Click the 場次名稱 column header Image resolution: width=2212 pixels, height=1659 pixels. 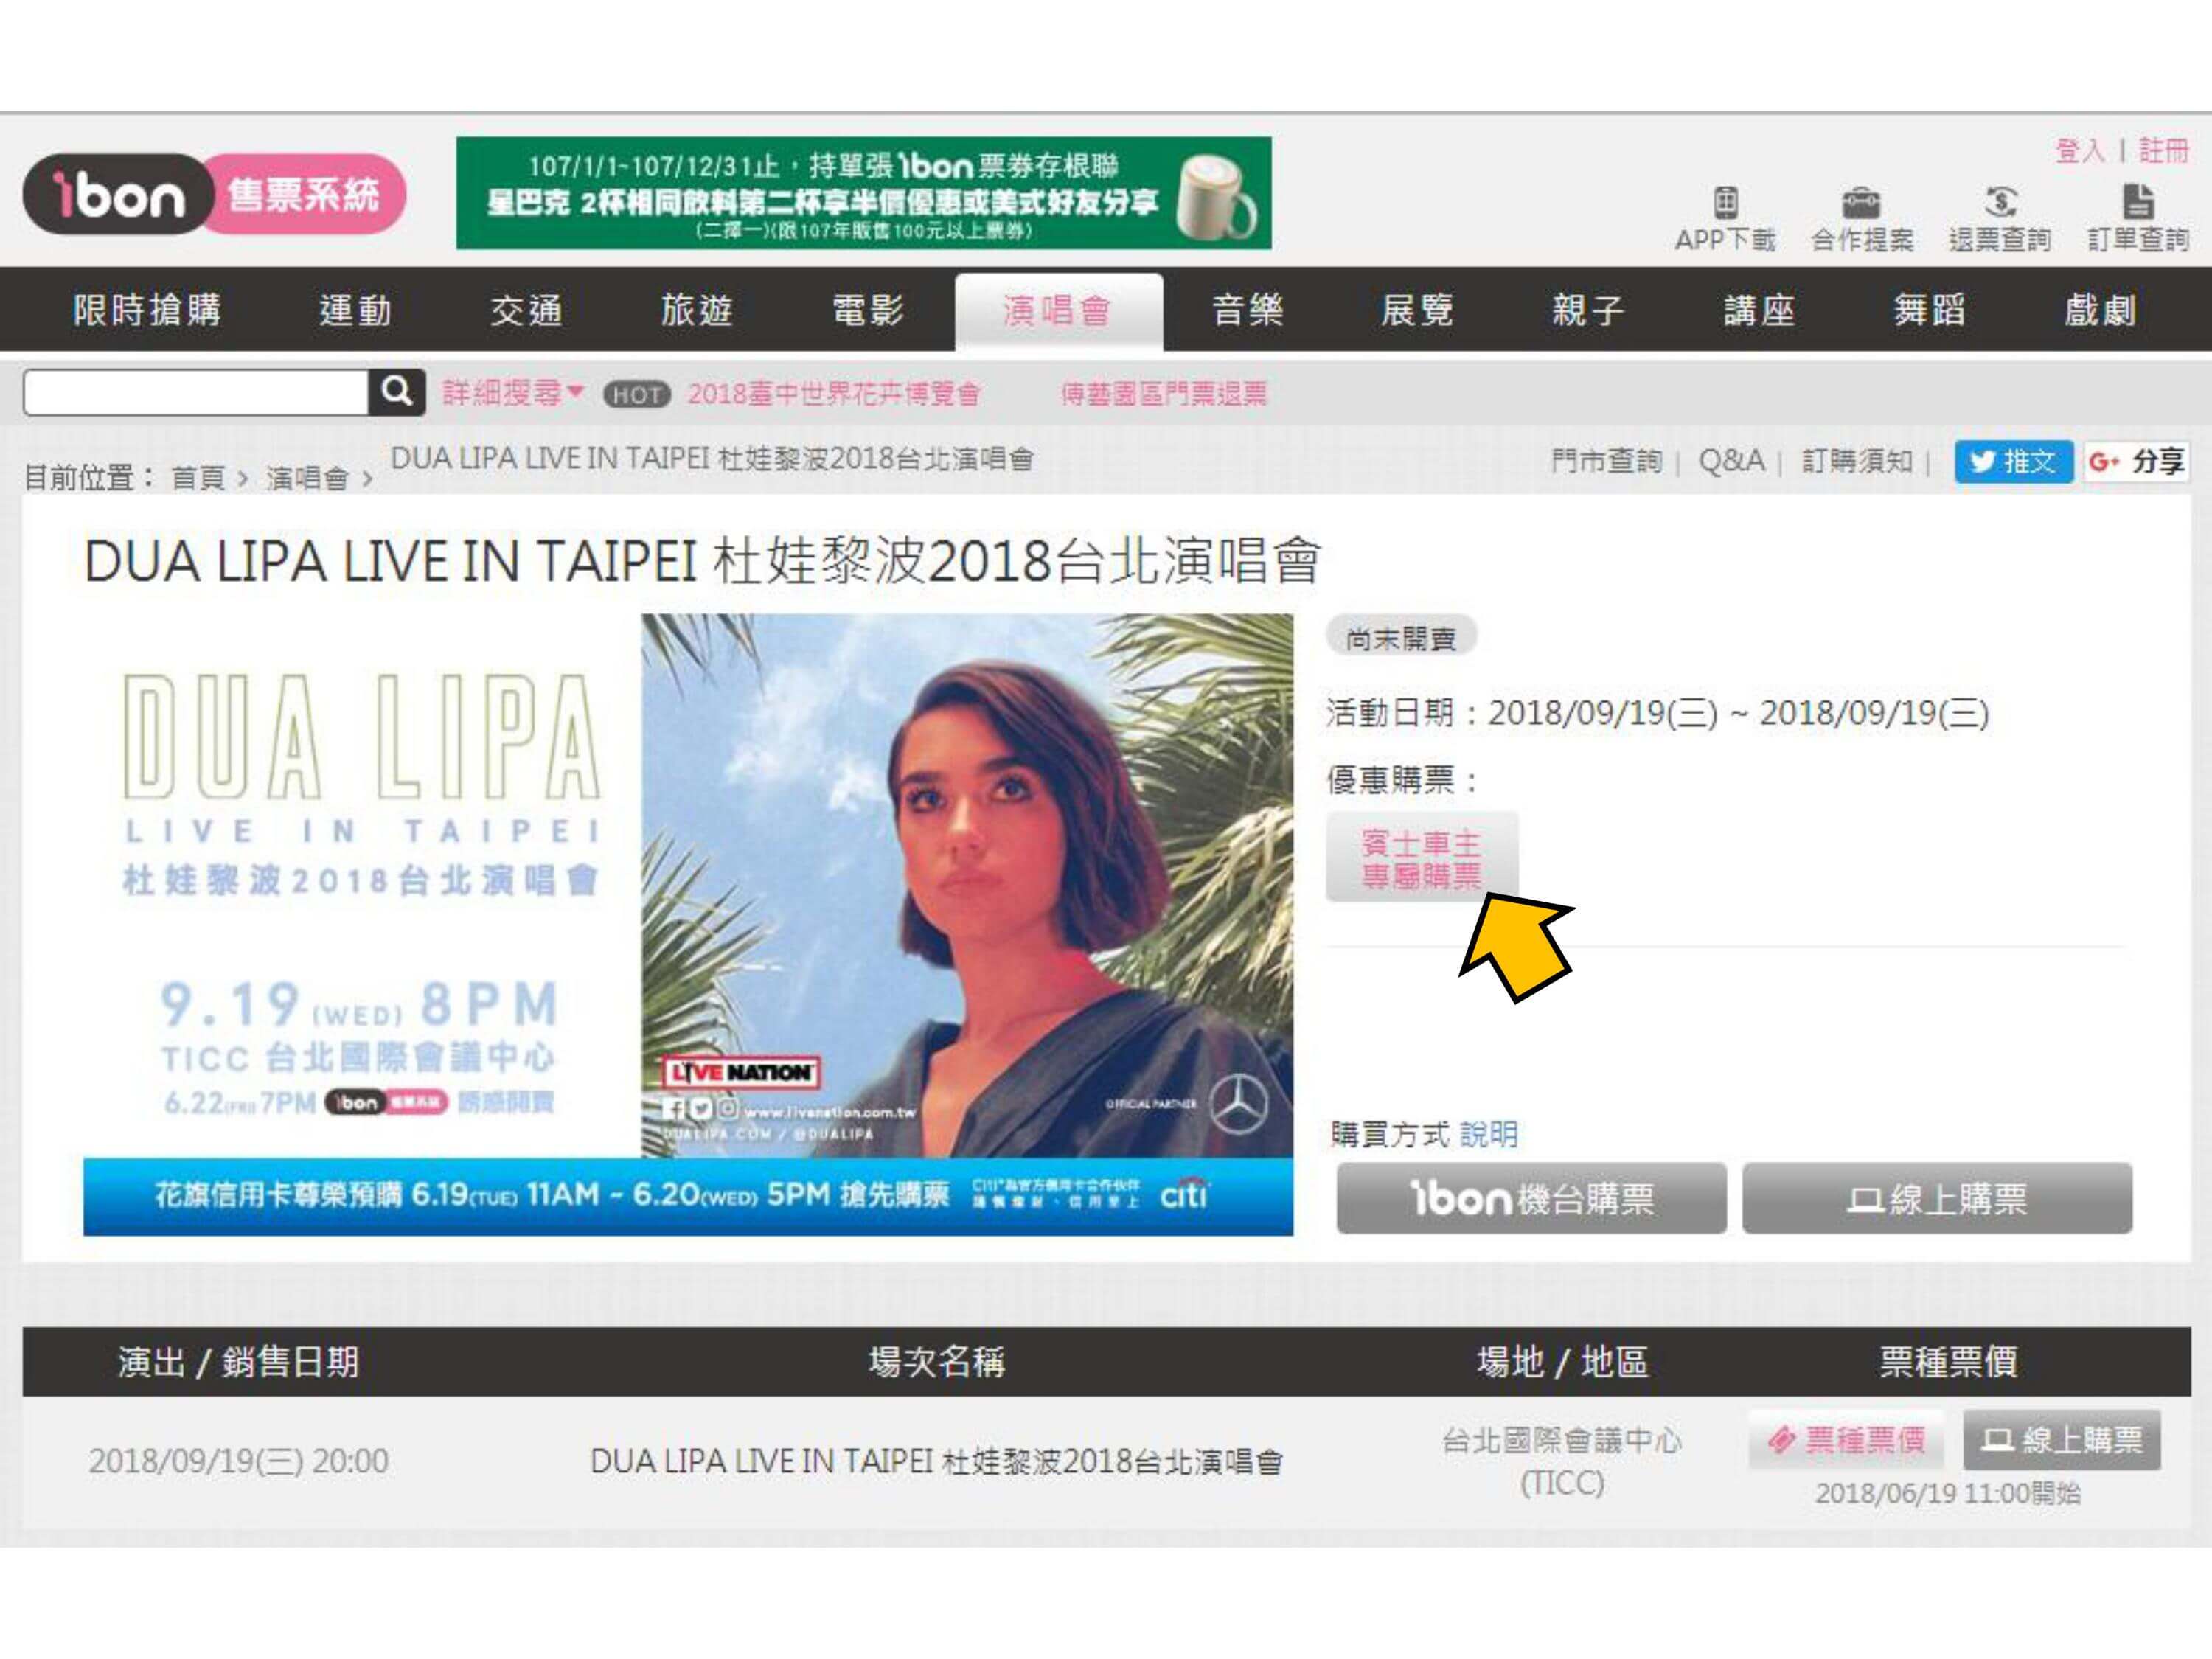tap(936, 1362)
